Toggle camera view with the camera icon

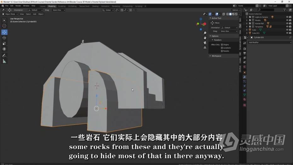coord(205,43)
